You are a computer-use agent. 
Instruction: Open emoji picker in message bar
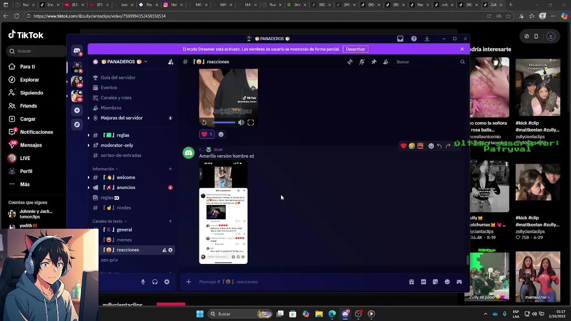pyautogui.click(x=447, y=282)
